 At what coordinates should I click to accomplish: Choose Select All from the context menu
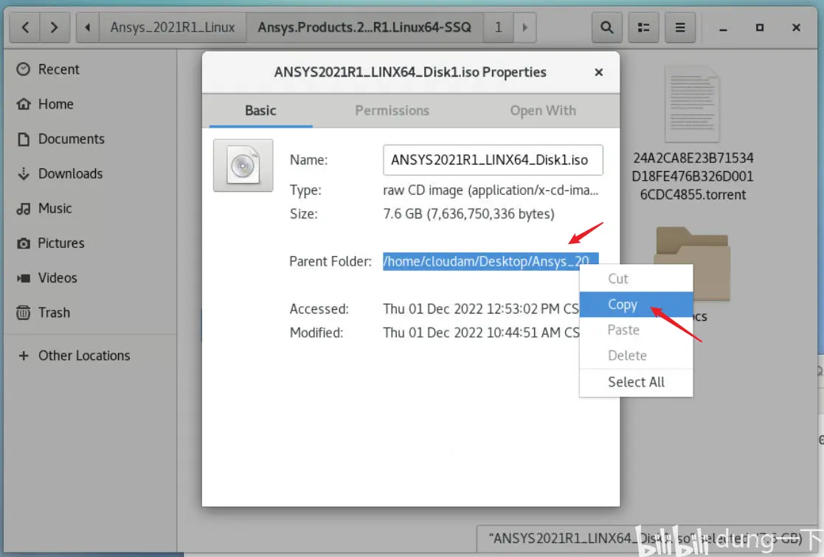click(x=636, y=382)
